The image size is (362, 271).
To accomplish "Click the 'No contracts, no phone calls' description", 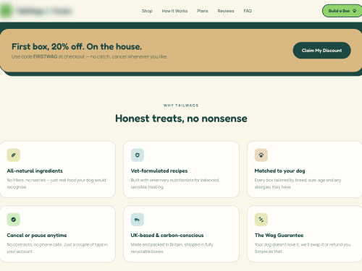I will coord(57,248).
